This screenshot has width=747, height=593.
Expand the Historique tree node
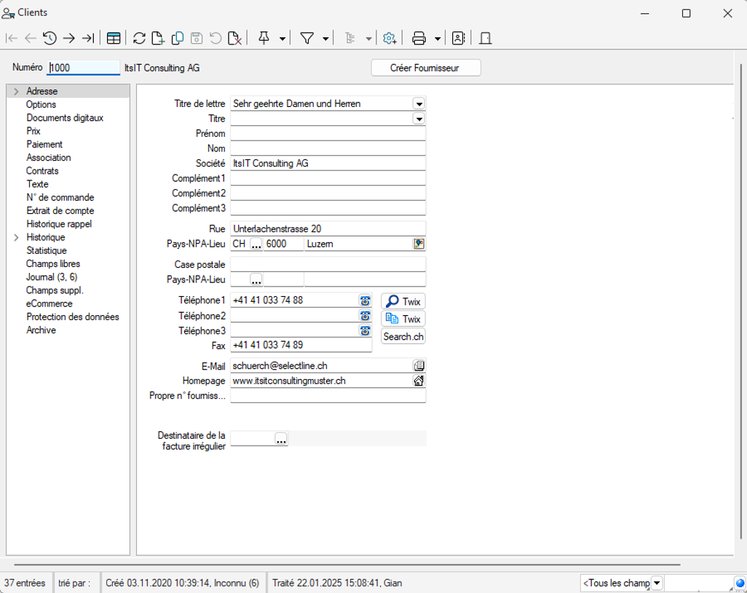point(16,237)
